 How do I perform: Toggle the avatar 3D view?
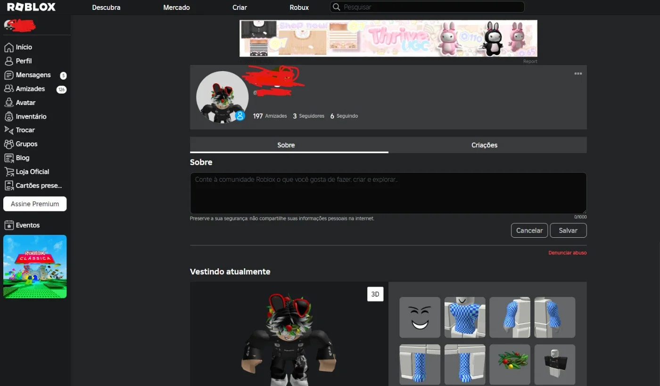pyautogui.click(x=375, y=294)
